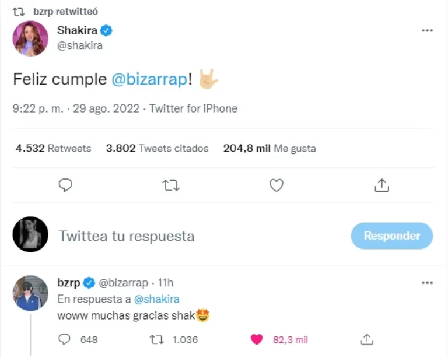The height and width of the screenshot is (358, 448).
Task: Open the @shakira mention in bzrp's reply
Action: 156,299
